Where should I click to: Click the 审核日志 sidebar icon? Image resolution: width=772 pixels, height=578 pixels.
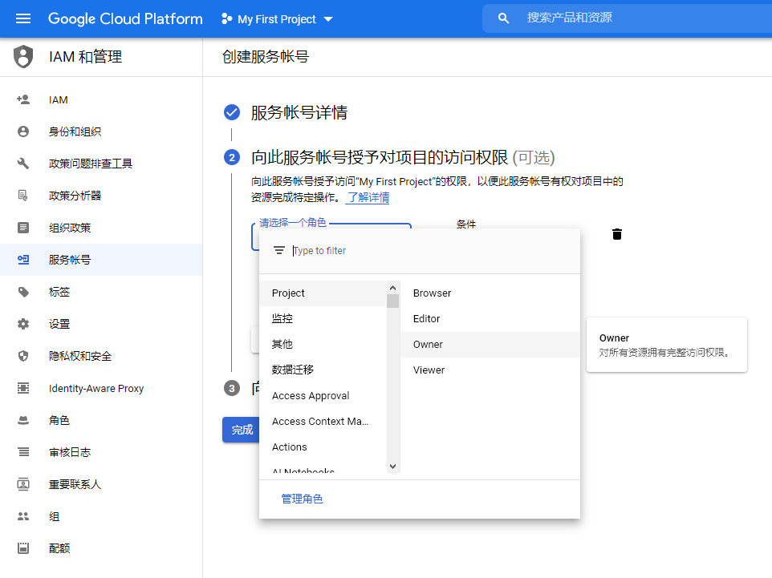coord(22,452)
